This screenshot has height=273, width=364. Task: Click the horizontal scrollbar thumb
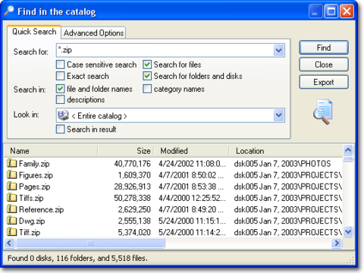(x=90, y=243)
